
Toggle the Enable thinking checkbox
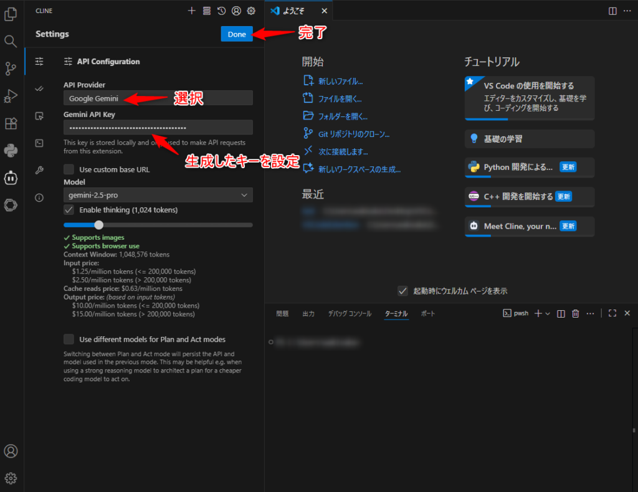tap(69, 210)
